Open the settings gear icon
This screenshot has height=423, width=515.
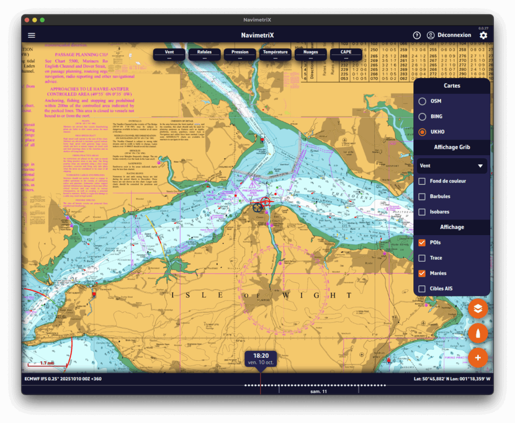(x=483, y=35)
